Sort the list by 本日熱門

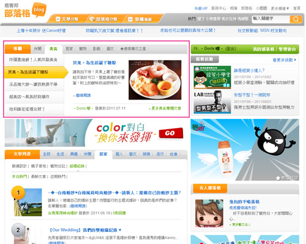tap(19, 176)
